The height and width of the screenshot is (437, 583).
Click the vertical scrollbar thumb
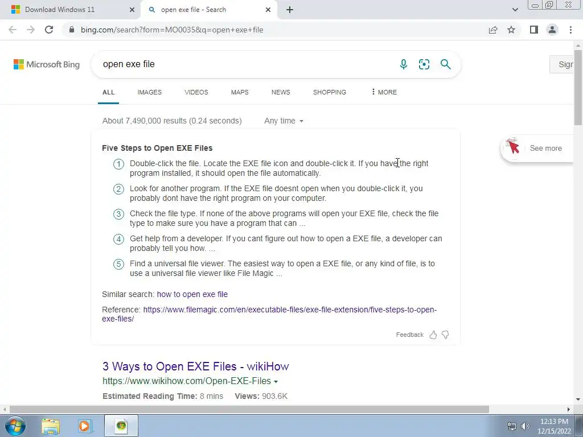click(578, 87)
